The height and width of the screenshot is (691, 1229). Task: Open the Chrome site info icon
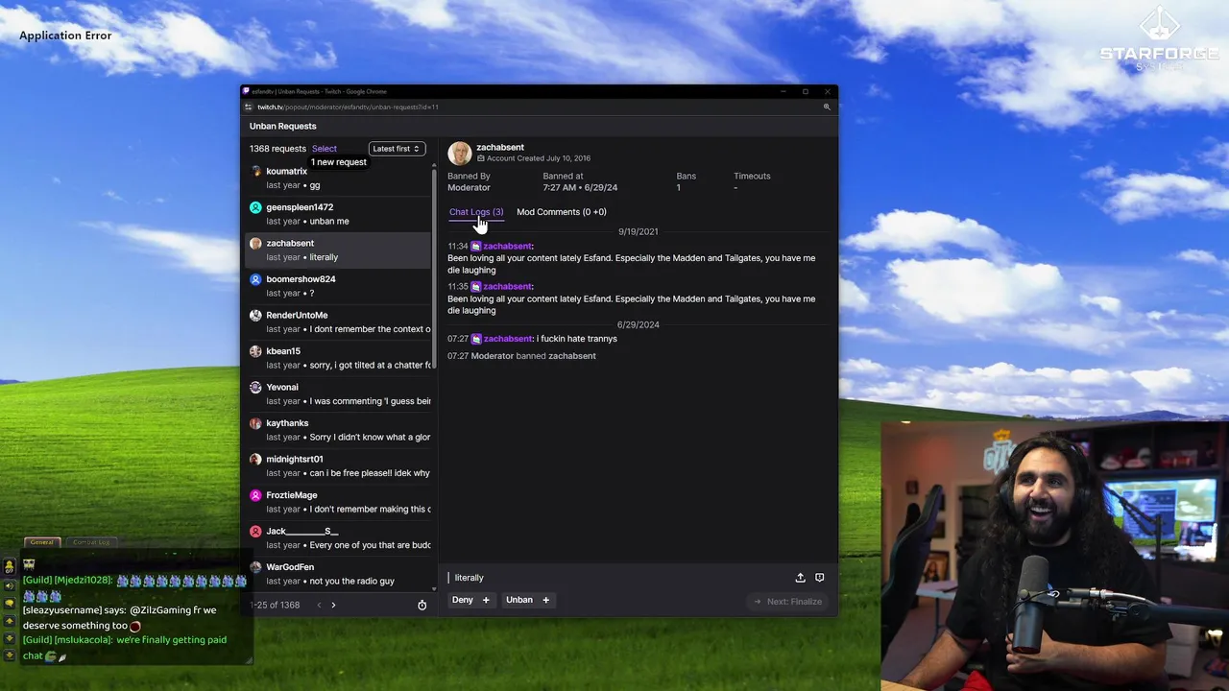[x=248, y=107]
